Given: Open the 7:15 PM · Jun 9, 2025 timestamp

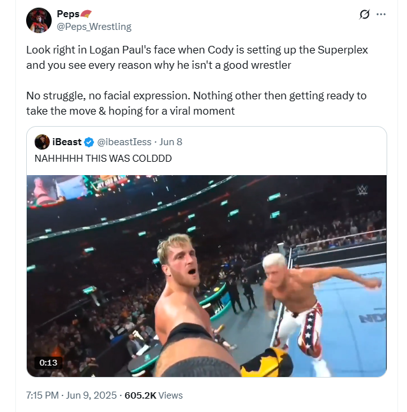Looking at the screenshot, I should [71, 395].
